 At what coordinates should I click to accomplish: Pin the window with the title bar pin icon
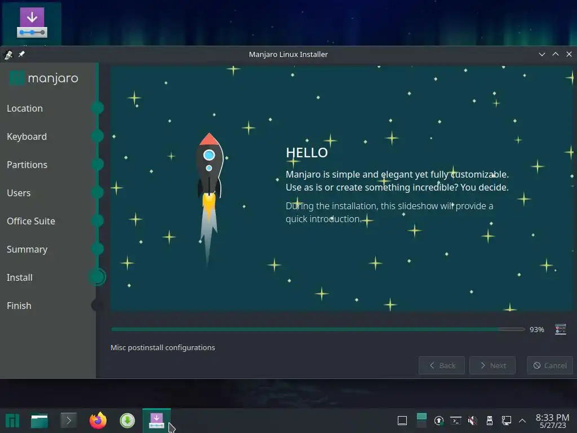tap(22, 54)
